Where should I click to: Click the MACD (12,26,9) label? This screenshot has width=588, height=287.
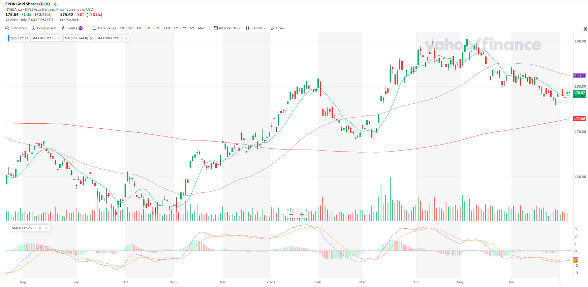pyautogui.click(x=24, y=228)
